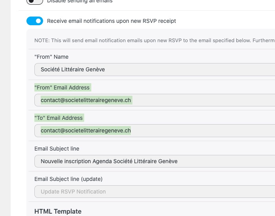Click the 'Receive email notifications upon new RSVP receipt' label
This screenshot has height=216, width=275.
(111, 21)
